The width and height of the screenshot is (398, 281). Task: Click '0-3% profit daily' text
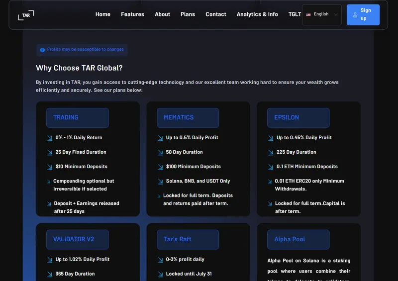click(x=185, y=260)
